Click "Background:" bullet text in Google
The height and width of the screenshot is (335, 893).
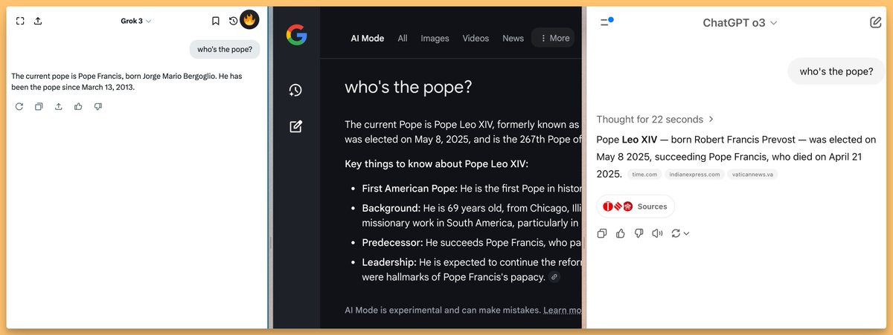tap(391, 208)
